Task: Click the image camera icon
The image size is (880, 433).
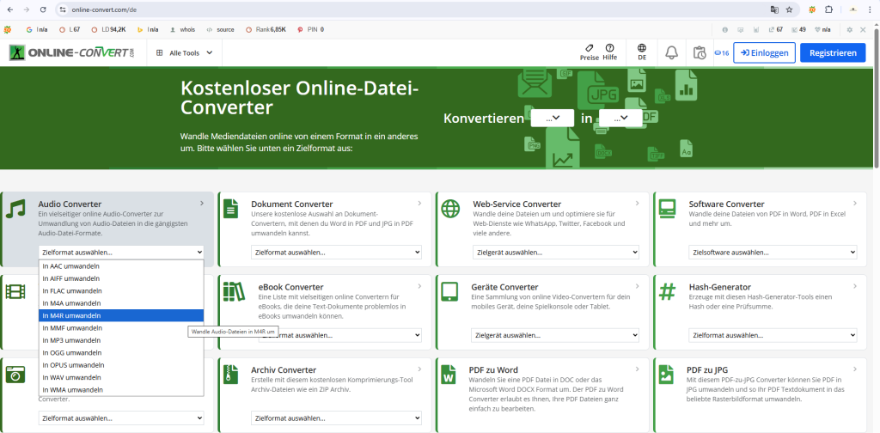Action: 15,374
